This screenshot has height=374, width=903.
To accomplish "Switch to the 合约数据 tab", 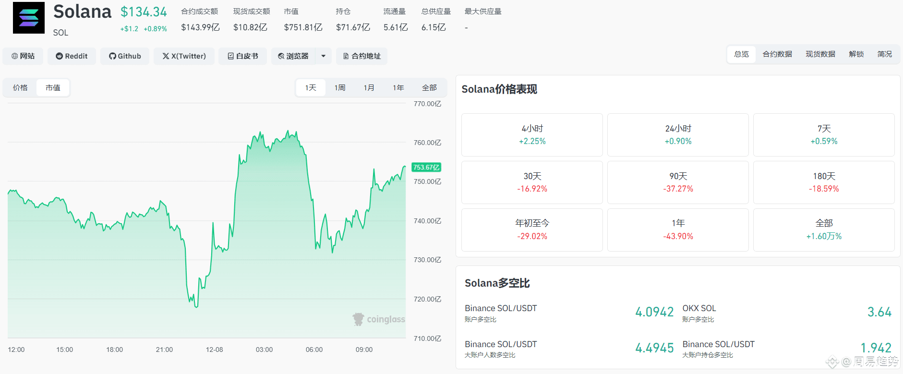I will (777, 54).
